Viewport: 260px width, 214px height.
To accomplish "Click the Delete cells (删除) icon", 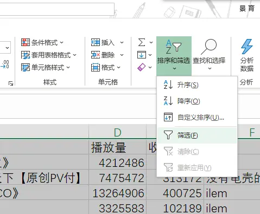I will pos(96,55).
